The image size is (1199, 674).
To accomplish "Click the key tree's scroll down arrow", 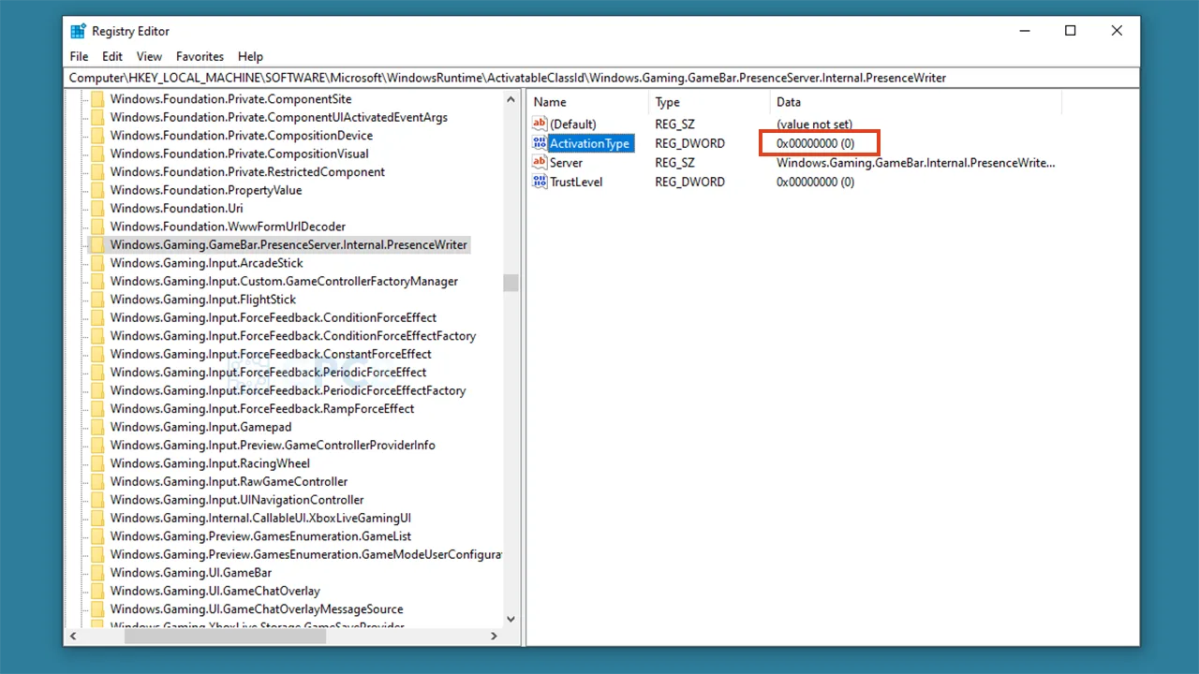I will 511,619.
